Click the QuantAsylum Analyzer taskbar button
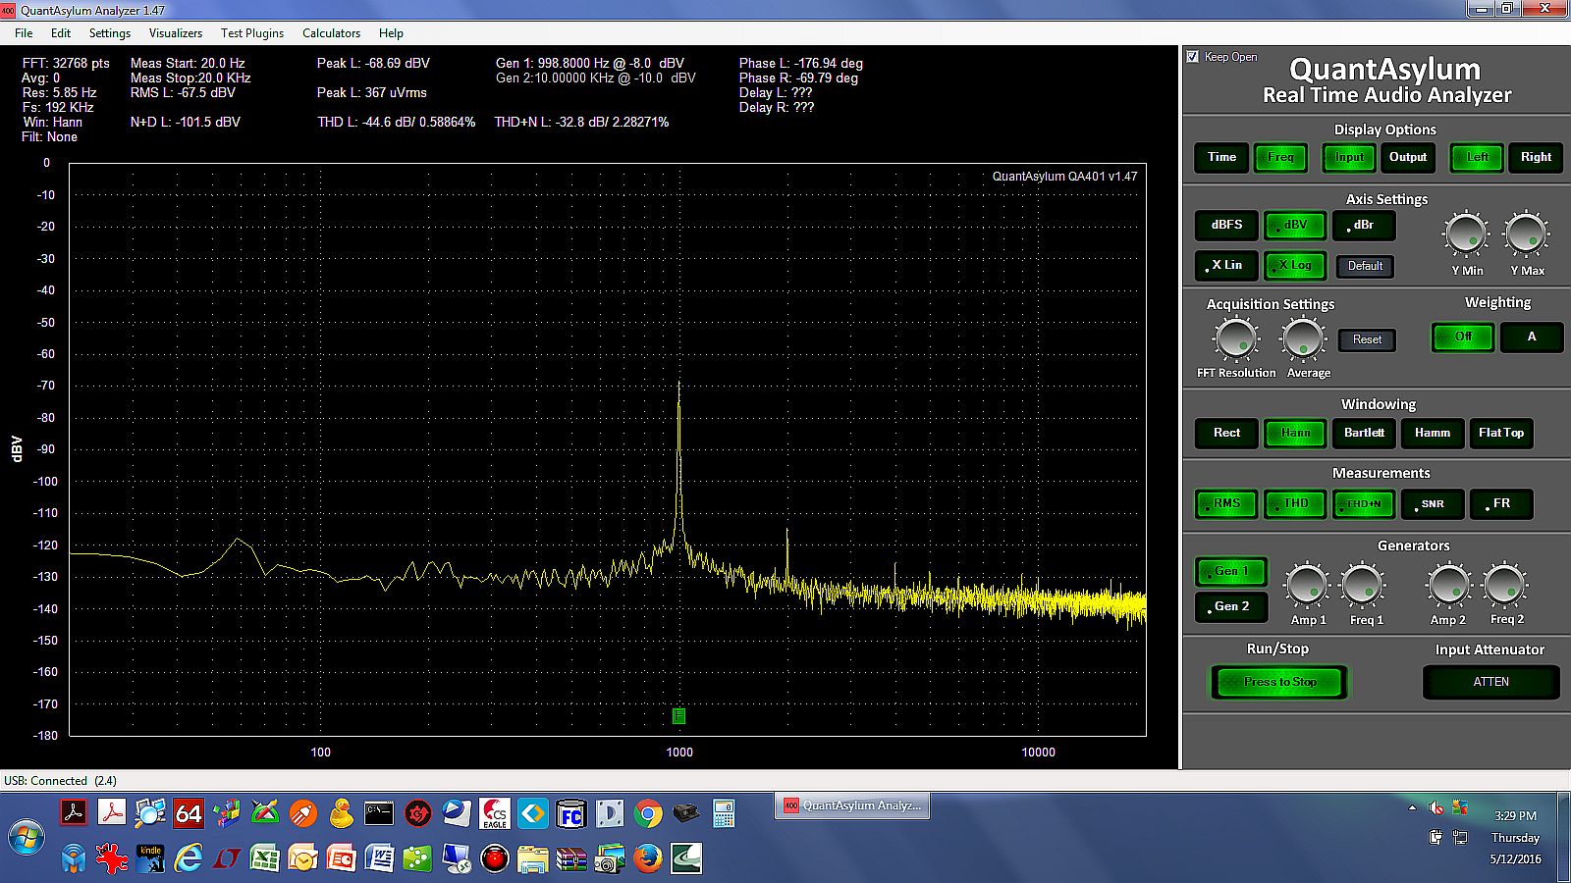 pos(852,805)
